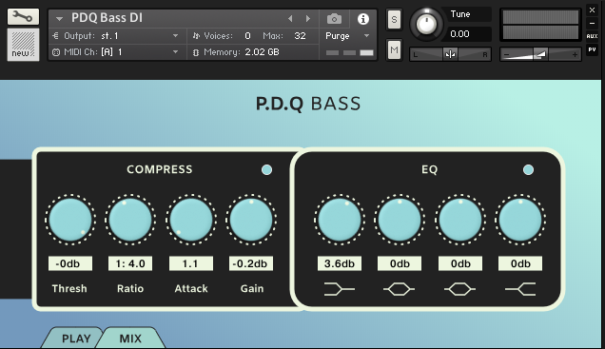
Task: Mute the instrument with M button
Action: [x=394, y=49]
